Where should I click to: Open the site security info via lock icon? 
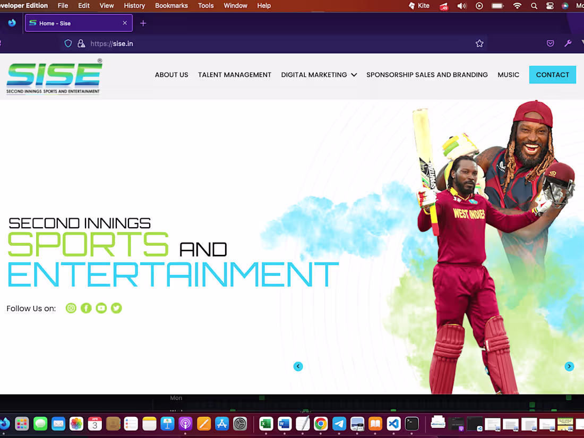[81, 43]
